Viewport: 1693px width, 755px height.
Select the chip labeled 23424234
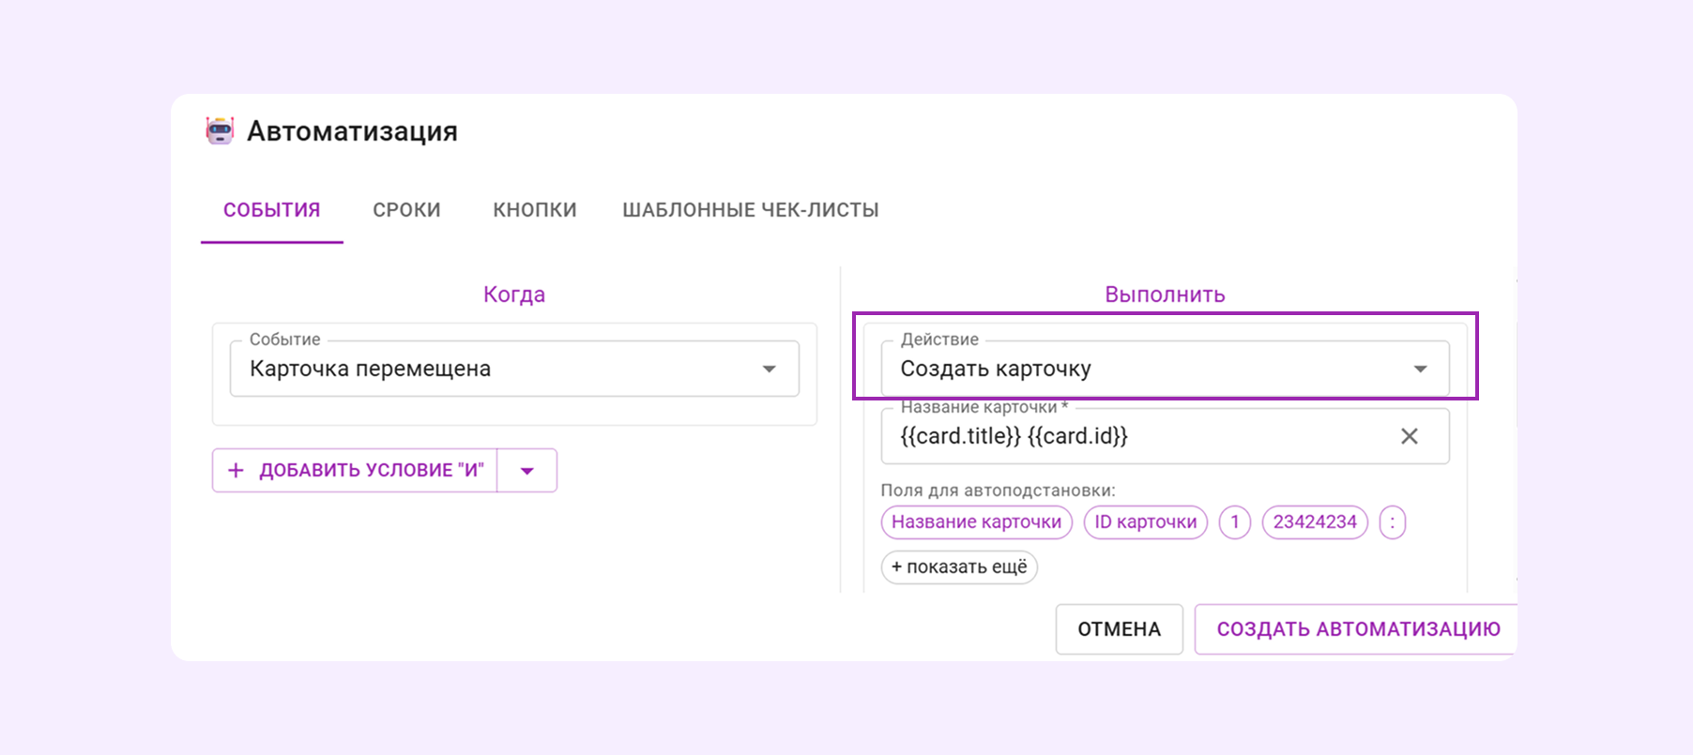point(1315,522)
